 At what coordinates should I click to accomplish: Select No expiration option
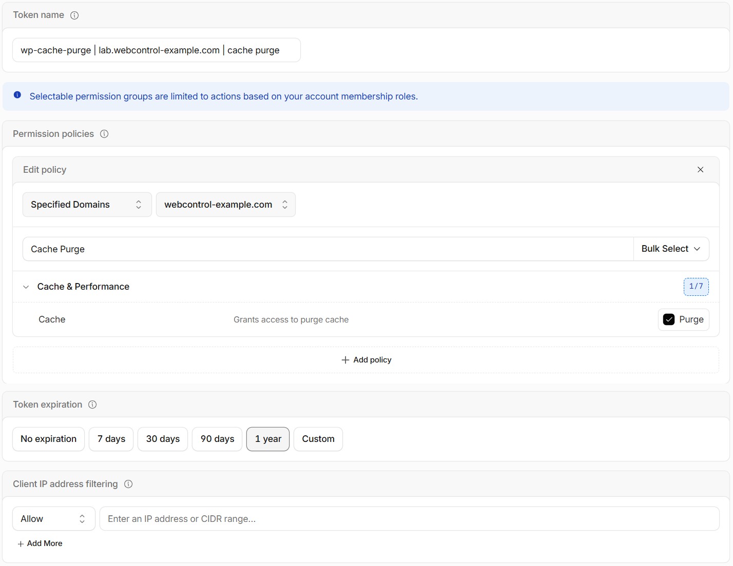click(48, 439)
